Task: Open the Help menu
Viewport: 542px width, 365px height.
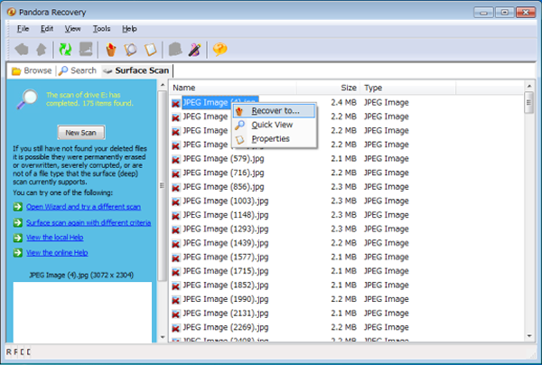Action: (x=129, y=29)
